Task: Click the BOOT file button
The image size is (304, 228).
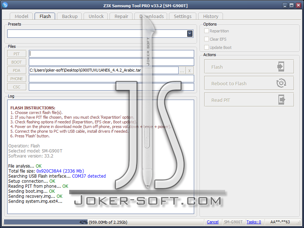Action: [x=17, y=62]
